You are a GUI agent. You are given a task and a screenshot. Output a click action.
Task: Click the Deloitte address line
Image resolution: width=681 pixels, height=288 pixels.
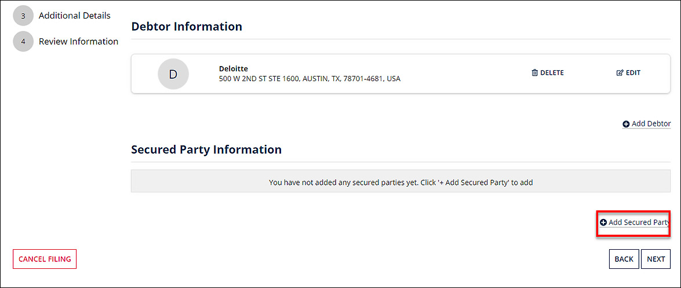click(309, 79)
